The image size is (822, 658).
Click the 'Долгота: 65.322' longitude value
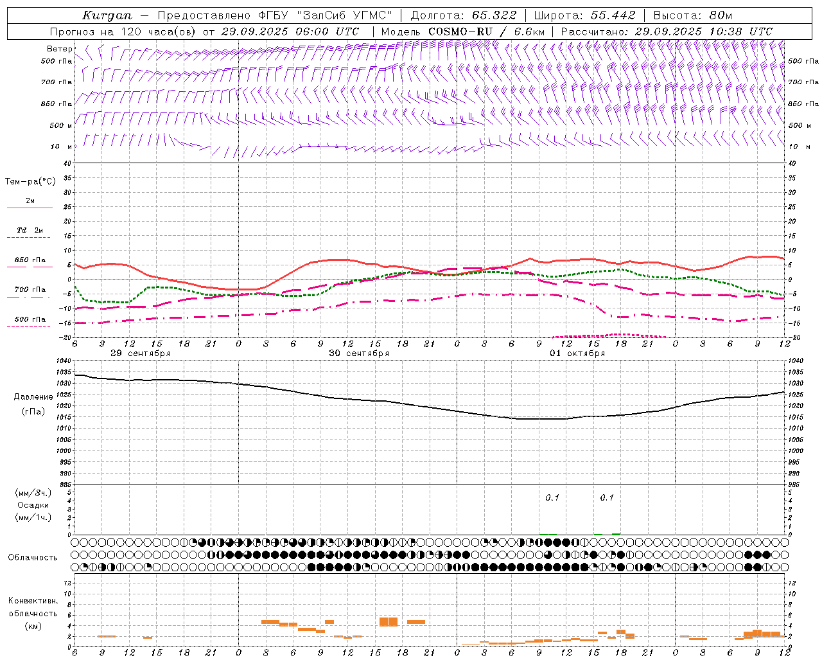pyautogui.click(x=462, y=15)
